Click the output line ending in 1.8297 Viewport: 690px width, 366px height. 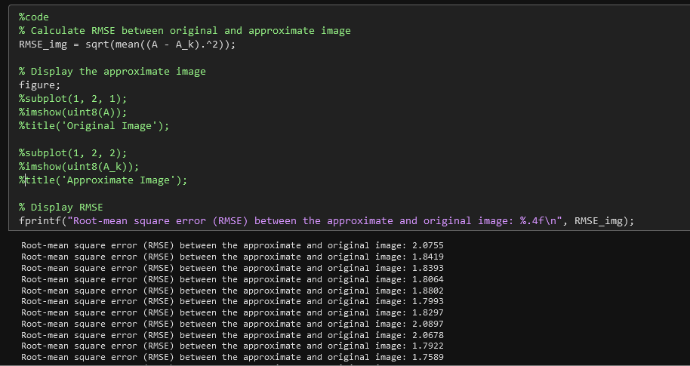[233, 312]
